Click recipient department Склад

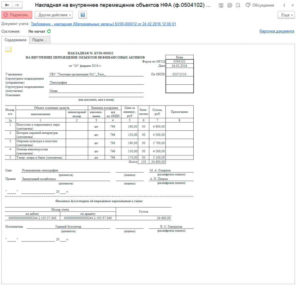tap(53, 91)
